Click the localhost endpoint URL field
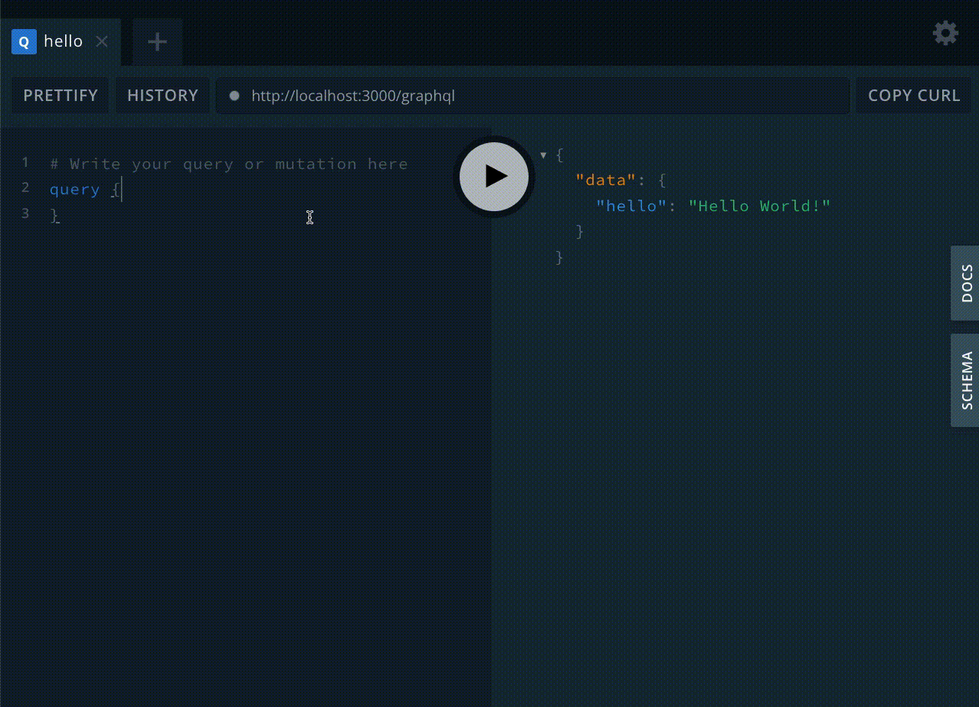 point(536,96)
